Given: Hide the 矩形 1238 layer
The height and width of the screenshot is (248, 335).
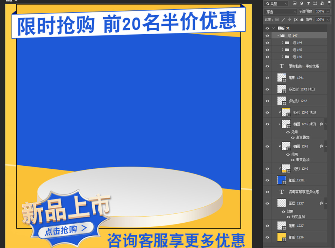Looking at the screenshot, I should point(267,181).
